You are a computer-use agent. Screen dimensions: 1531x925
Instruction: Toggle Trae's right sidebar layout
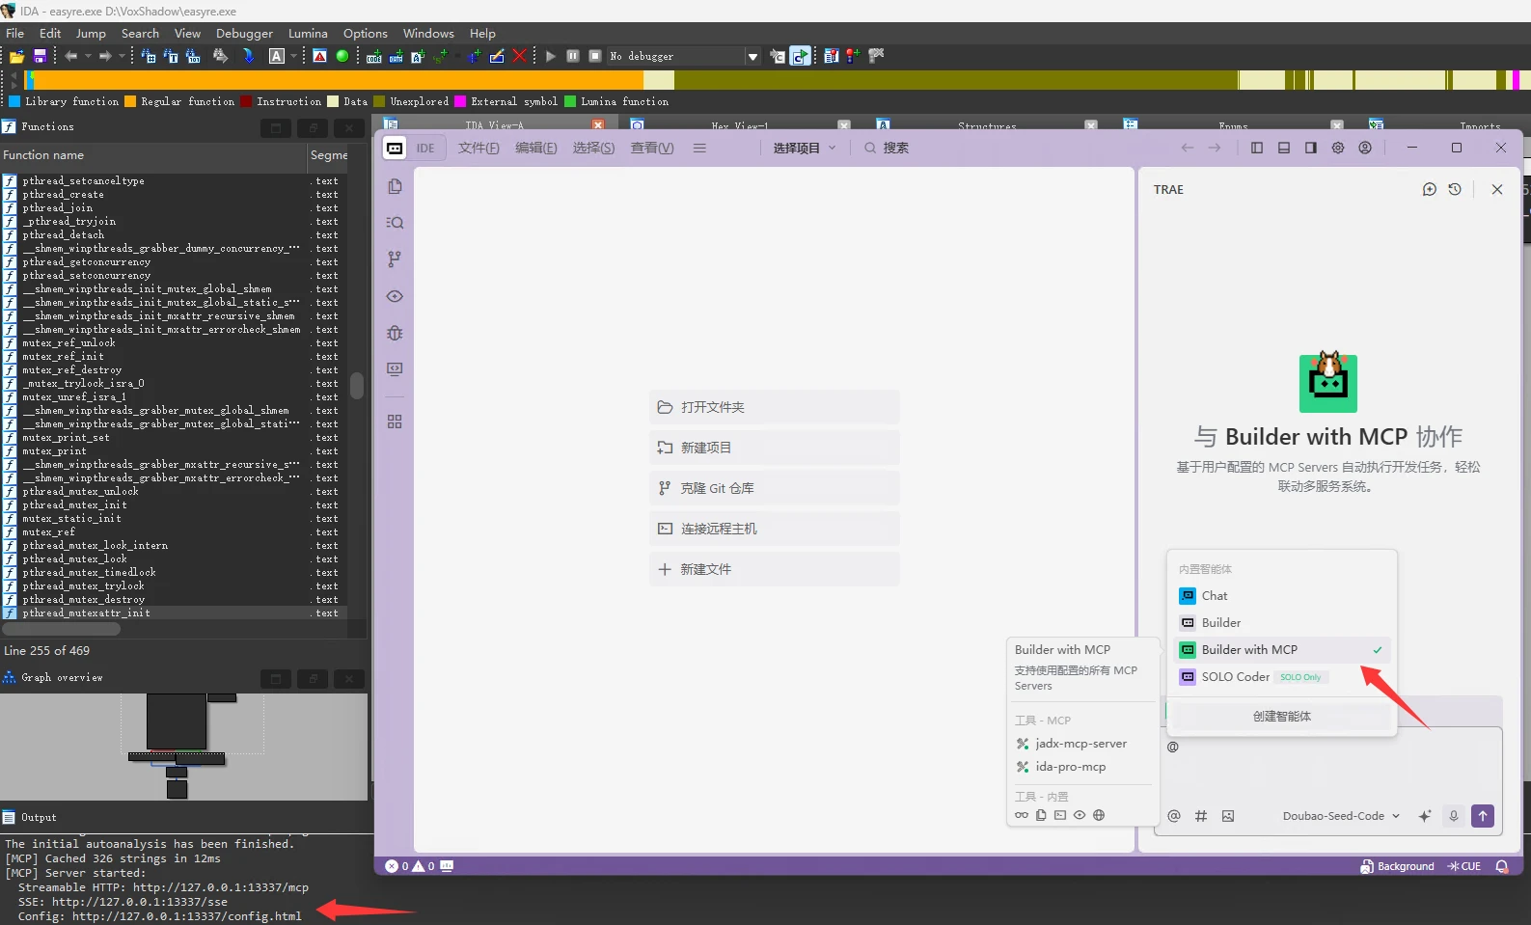click(x=1310, y=148)
